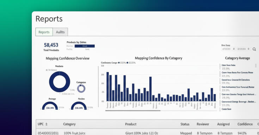Viewport: 259px width, 135px height.
Task: Click the Mapping Confidence Overview title
Action: [68, 58]
